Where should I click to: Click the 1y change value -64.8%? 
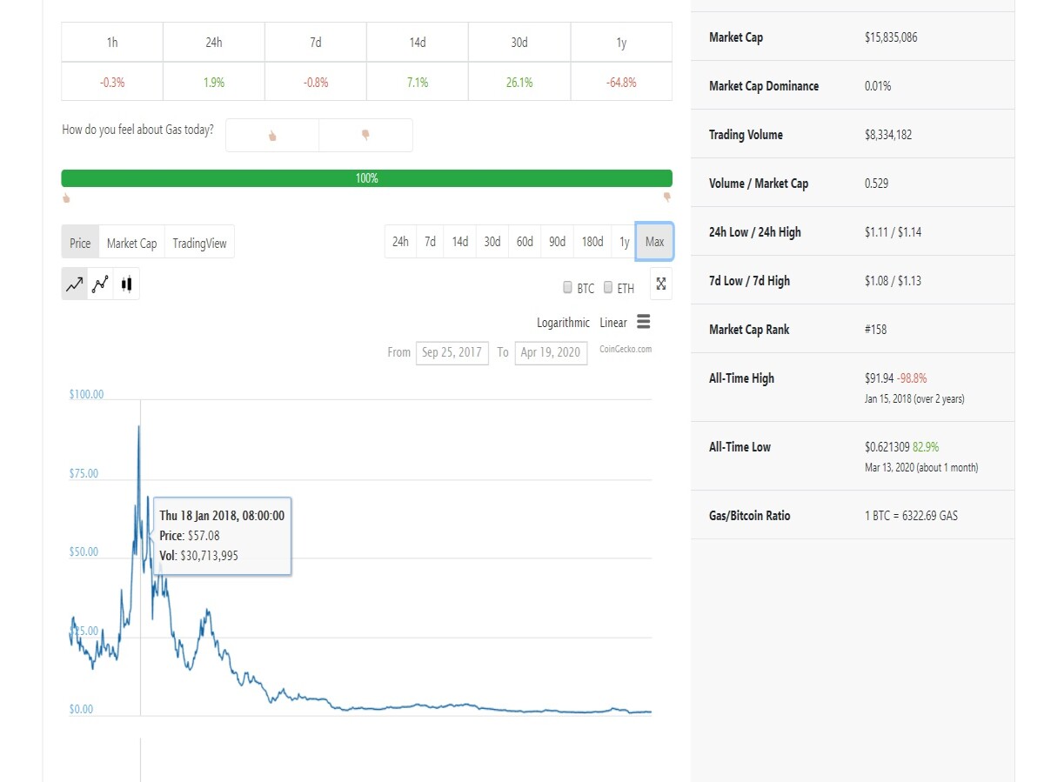[621, 83]
